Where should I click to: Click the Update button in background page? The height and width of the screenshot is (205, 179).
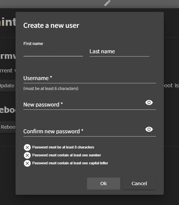[8, 86]
